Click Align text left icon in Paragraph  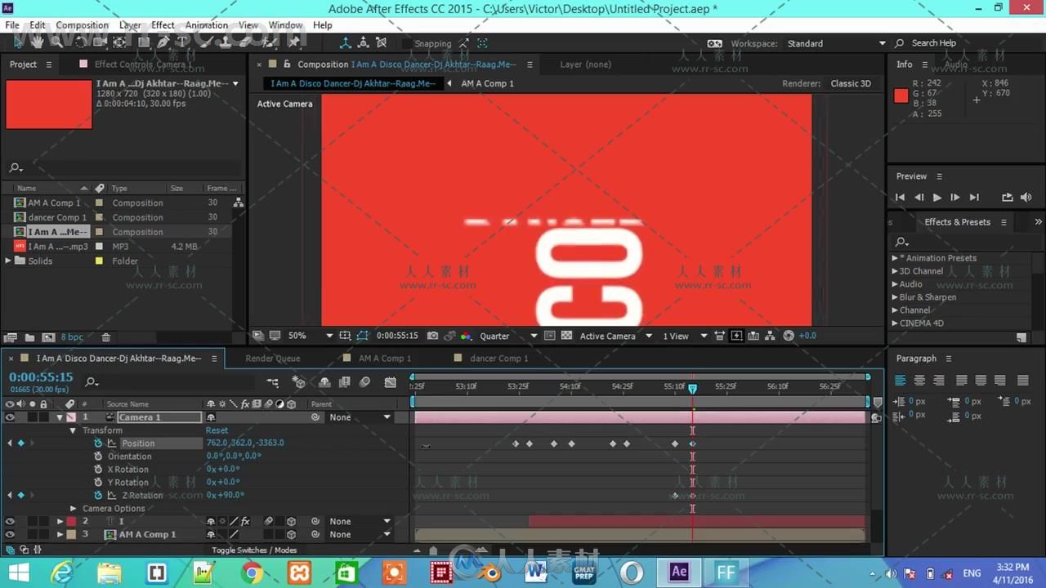click(x=901, y=381)
